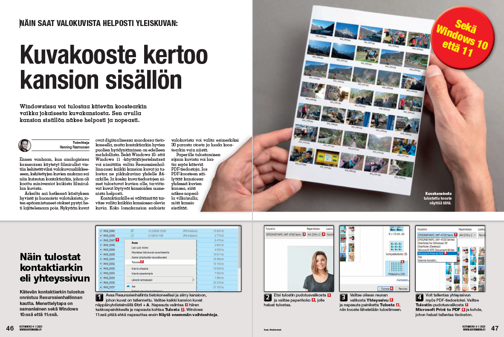Choose Luo uusi video in the context menu
This screenshot has width=504, height=337.
coord(139,247)
